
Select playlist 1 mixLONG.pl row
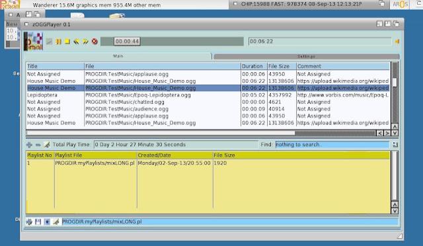pyautogui.click(x=208, y=163)
